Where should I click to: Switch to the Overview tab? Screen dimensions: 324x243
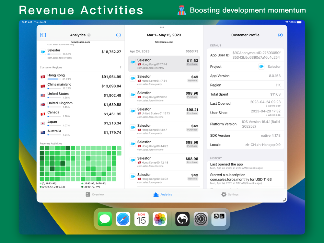pyautogui.click(x=95, y=194)
